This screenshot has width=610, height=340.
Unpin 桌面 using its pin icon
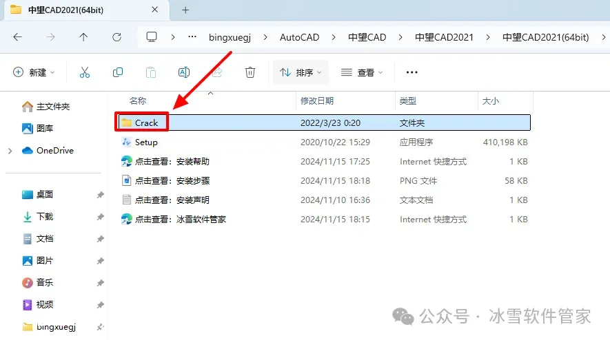point(101,195)
